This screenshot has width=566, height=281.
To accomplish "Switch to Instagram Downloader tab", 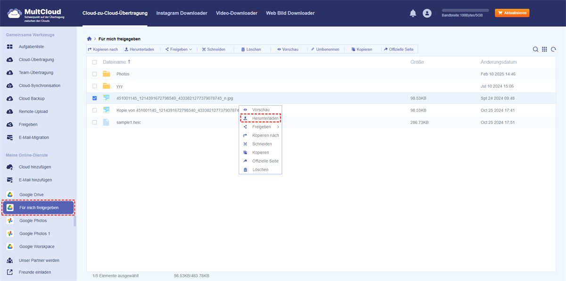I will click(182, 13).
